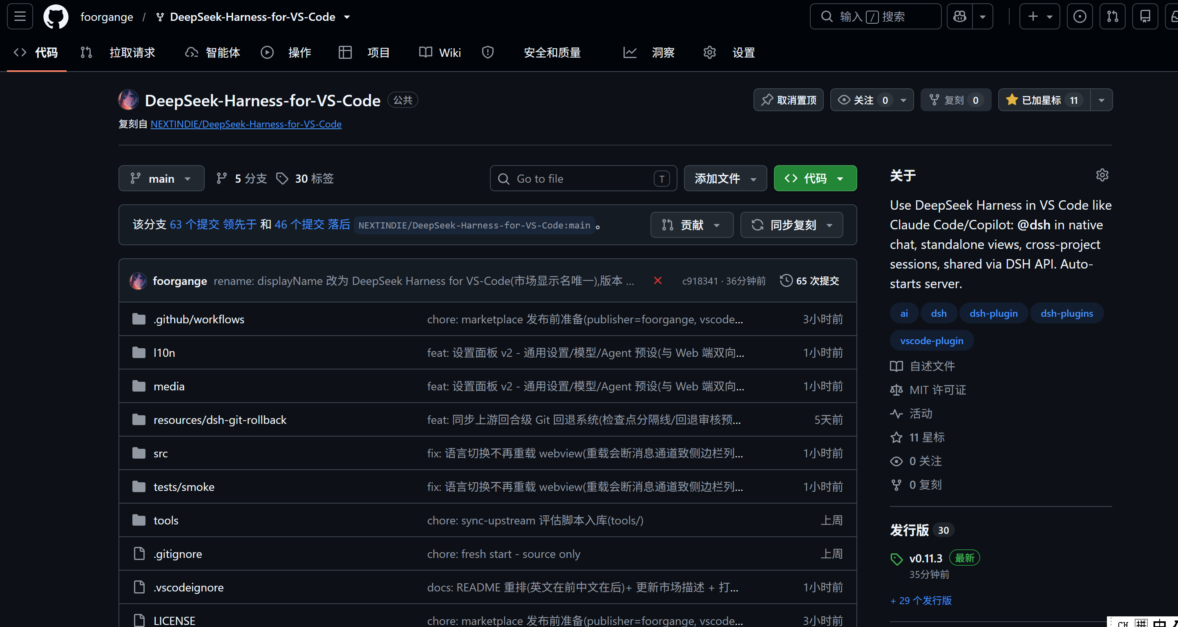
Task: Open the LICENSE file
Action: click(174, 620)
